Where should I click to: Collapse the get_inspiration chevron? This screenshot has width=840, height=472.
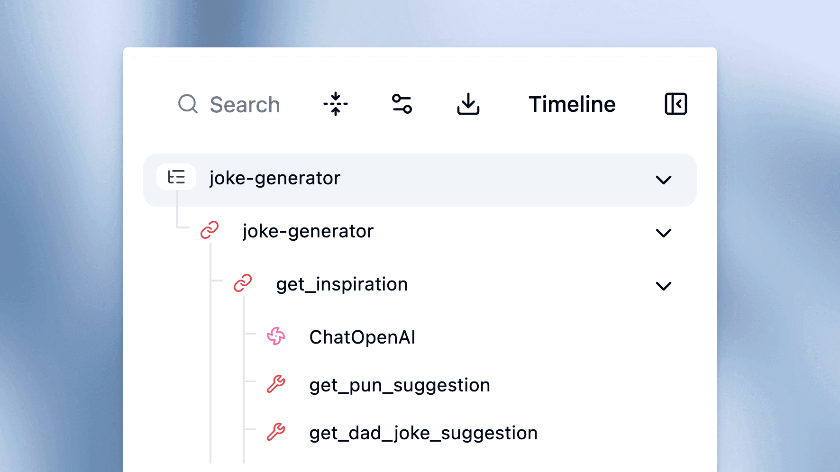pyautogui.click(x=663, y=286)
